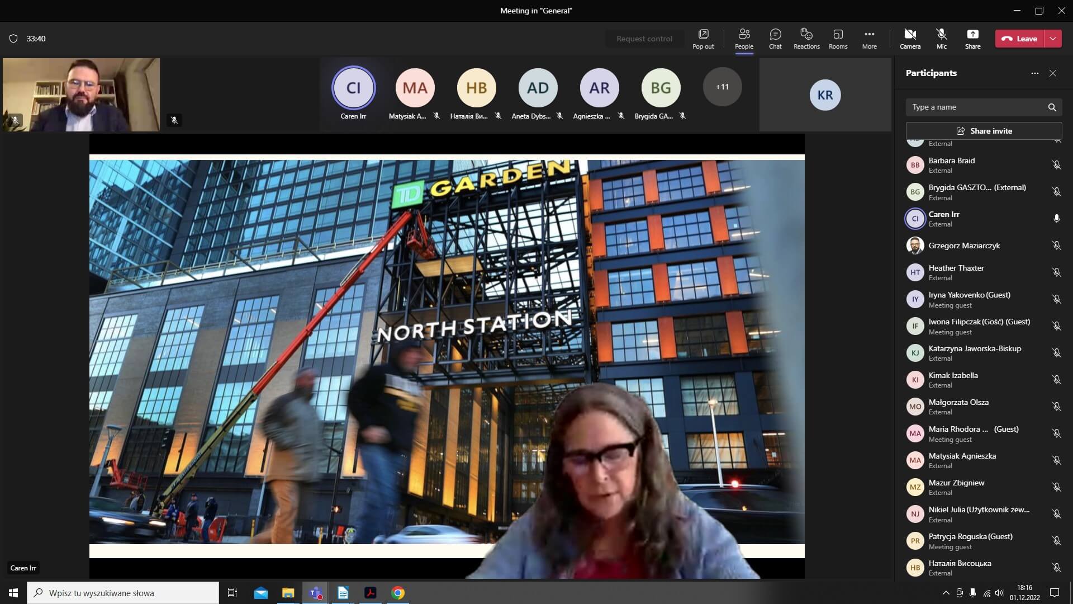Click the Share invite button

click(x=984, y=131)
